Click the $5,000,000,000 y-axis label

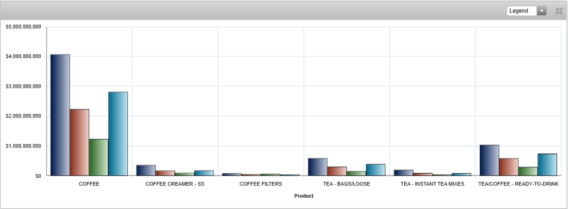(23, 27)
